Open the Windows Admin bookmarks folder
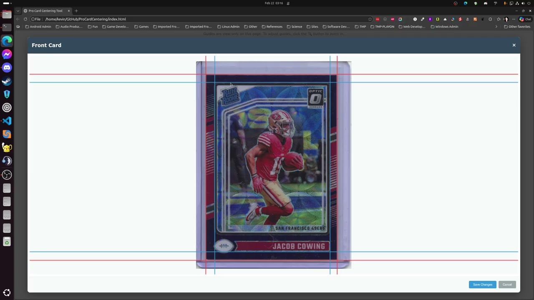The width and height of the screenshot is (534, 300). (x=444, y=27)
